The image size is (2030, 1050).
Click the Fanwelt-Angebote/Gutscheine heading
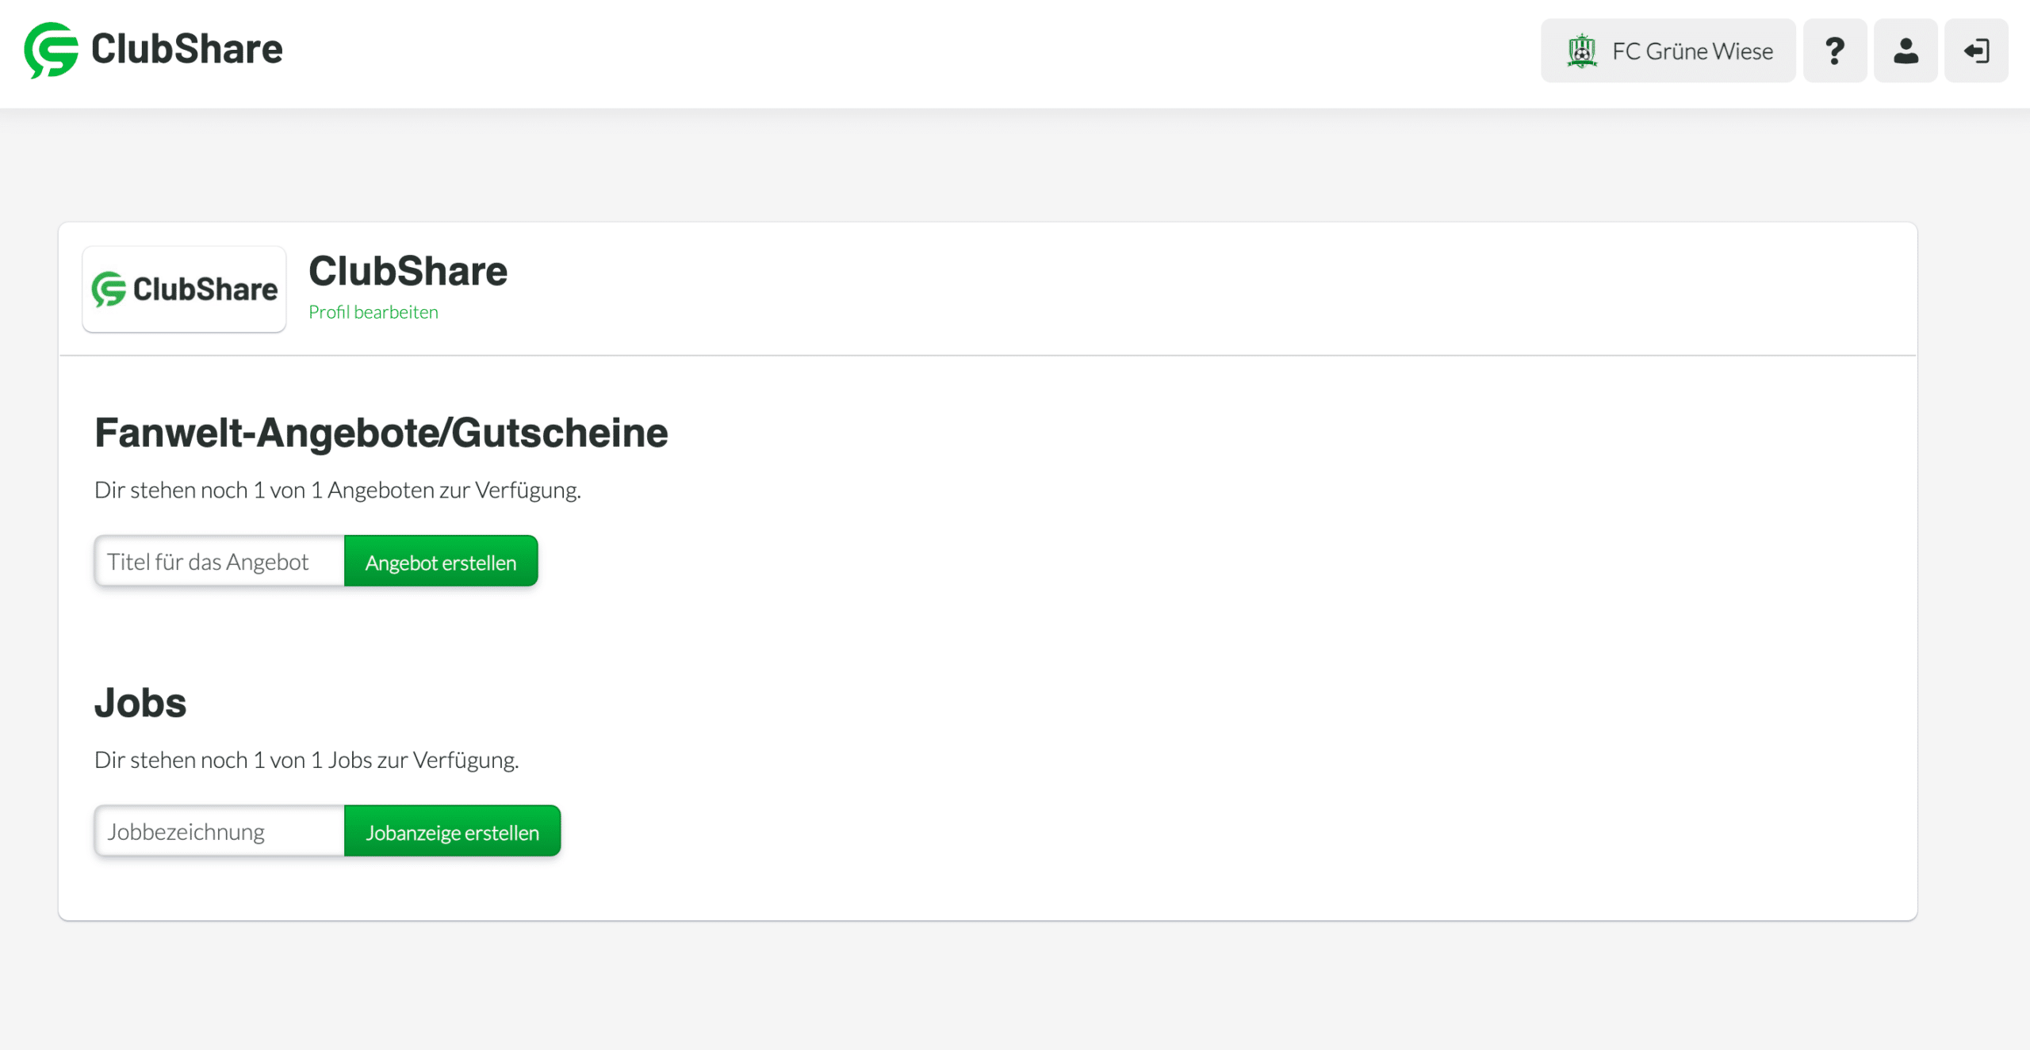coord(381,433)
